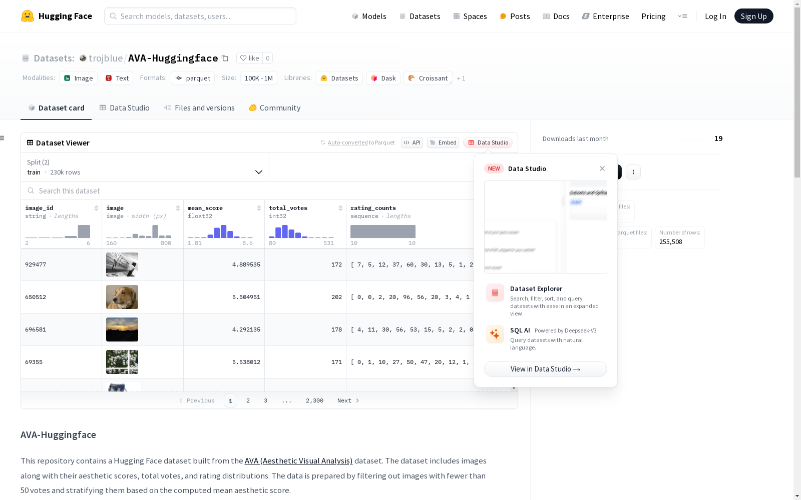Switch to the Community tab
801x500 pixels.
(275, 108)
